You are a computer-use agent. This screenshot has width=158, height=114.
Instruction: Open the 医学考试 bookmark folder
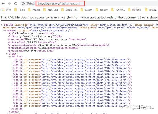click(x=118, y=10)
